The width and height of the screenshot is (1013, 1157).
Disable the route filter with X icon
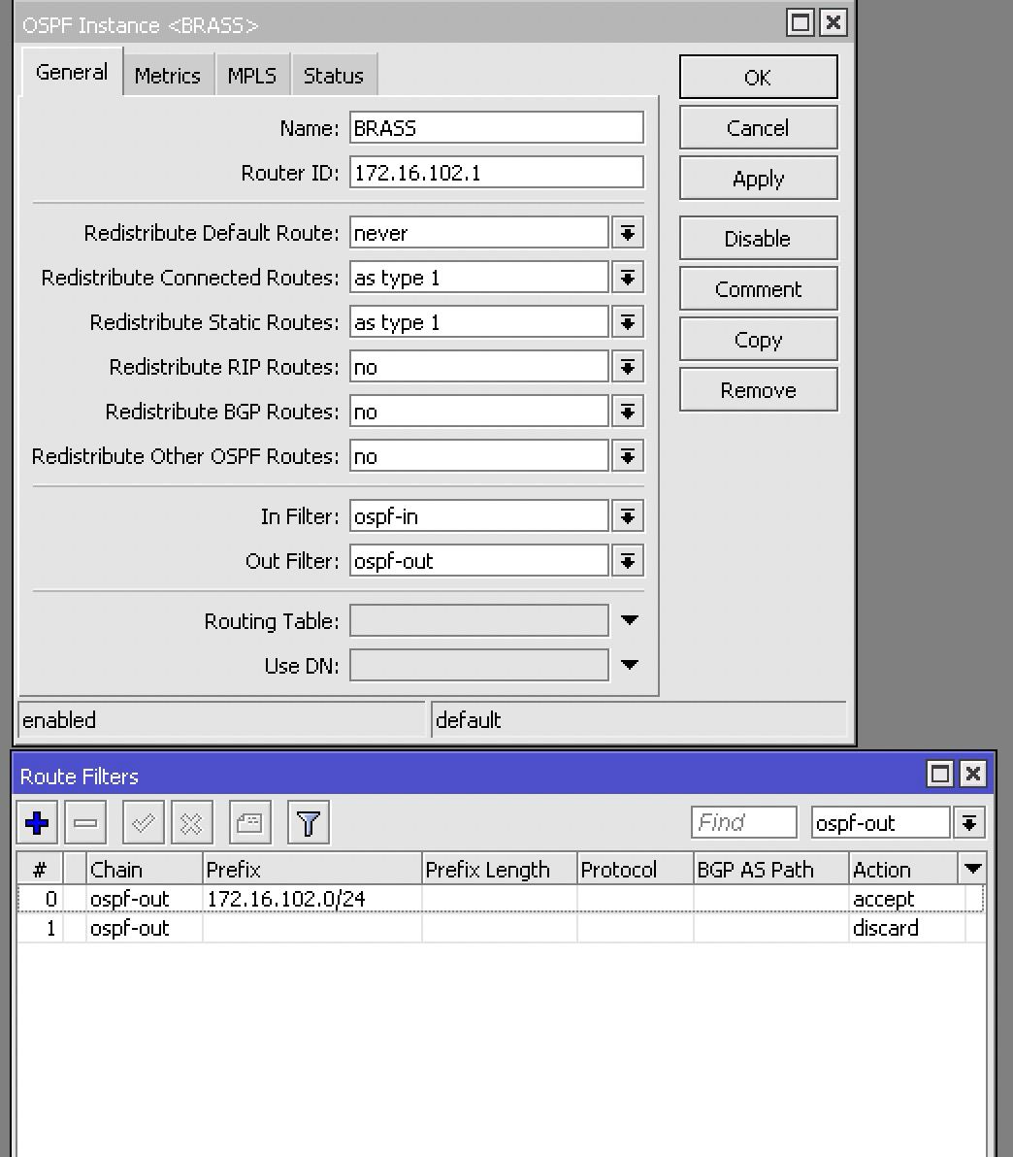pyautogui.click(x=192, y=823)
